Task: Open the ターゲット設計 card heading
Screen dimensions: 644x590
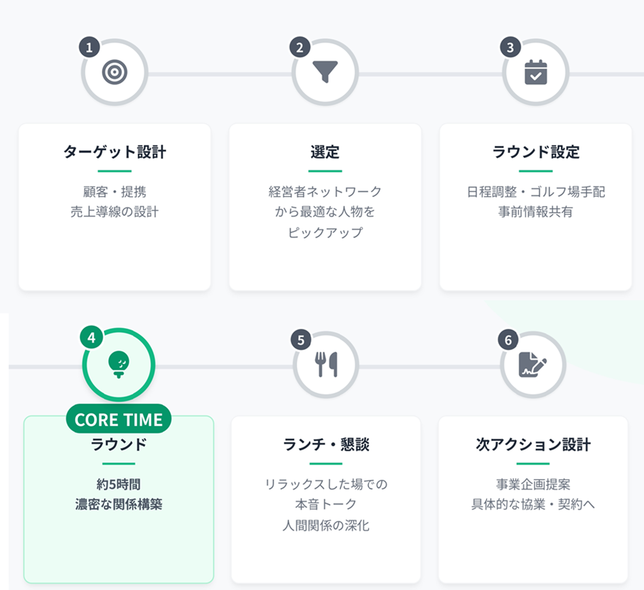Action: tap(115, 152)
